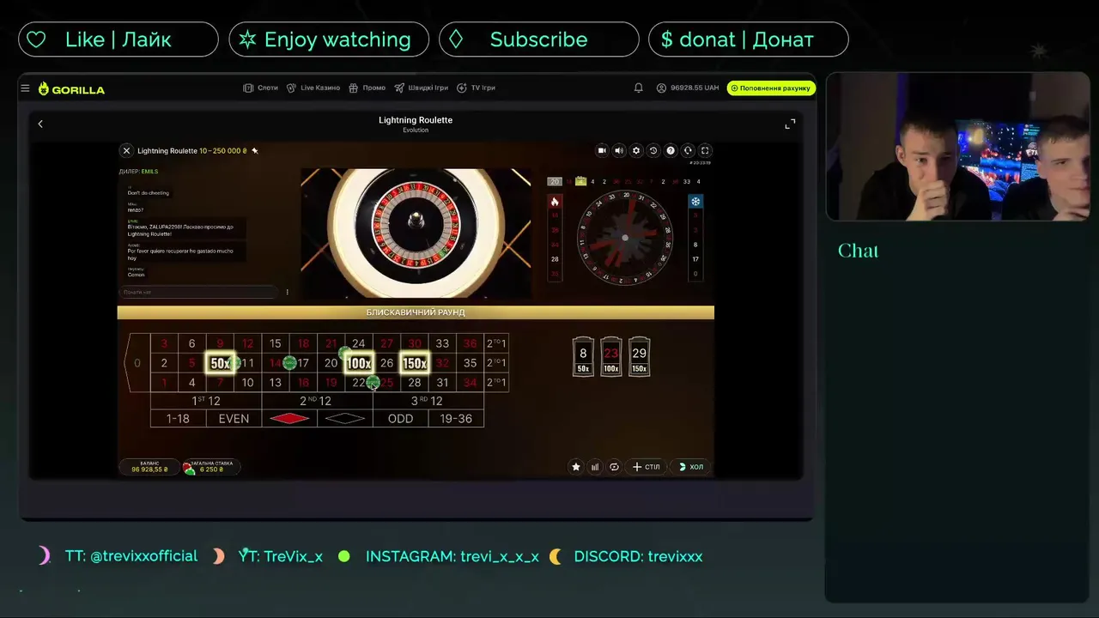1099x618 pixels.
Task: Bet on the 0 cell
Action: pyautogui.click(x=137, y=363)
